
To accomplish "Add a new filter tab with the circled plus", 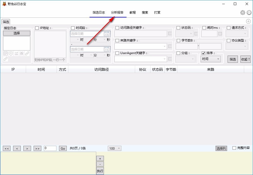I will click(x=248, y=21).
